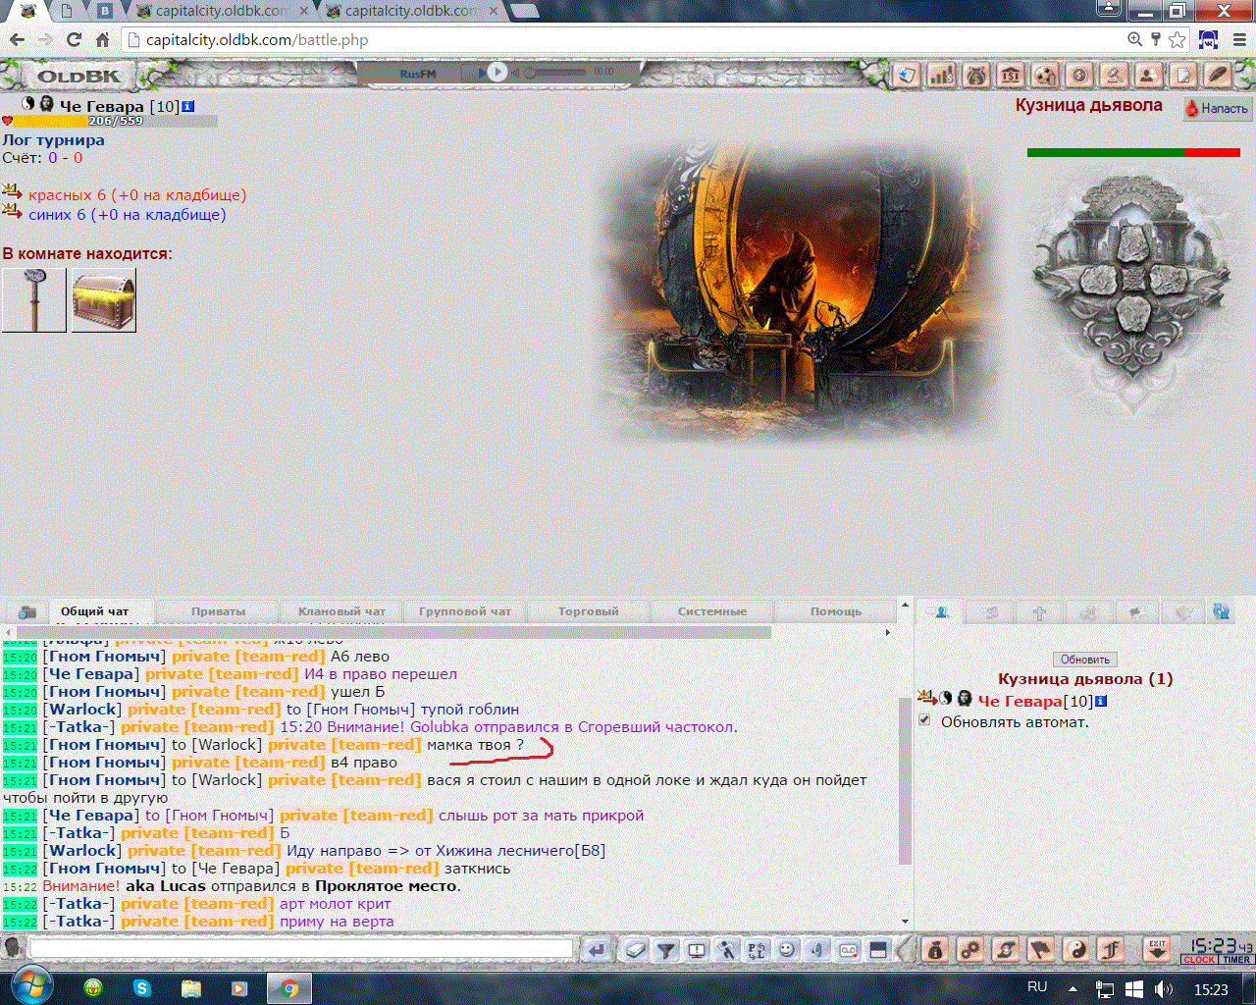Click the CLOCK mode label
The height and width of the screenshot is (1005, 1256).
click(1199, 960)
